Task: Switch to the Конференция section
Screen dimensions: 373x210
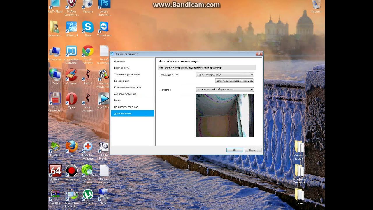Action: click(133, 81)
